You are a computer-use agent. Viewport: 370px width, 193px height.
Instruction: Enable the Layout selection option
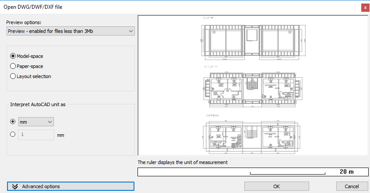tap(13, 76)
